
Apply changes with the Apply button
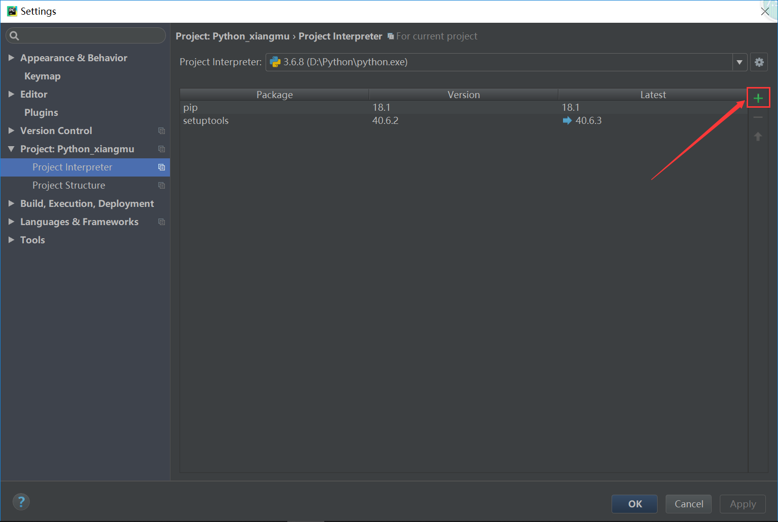click(x=742, y=504)
